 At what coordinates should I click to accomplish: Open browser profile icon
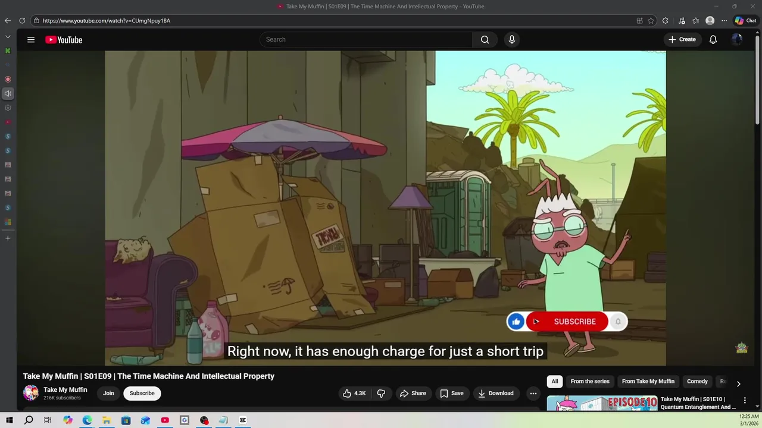pyautogui.click(x=710, y=21)
